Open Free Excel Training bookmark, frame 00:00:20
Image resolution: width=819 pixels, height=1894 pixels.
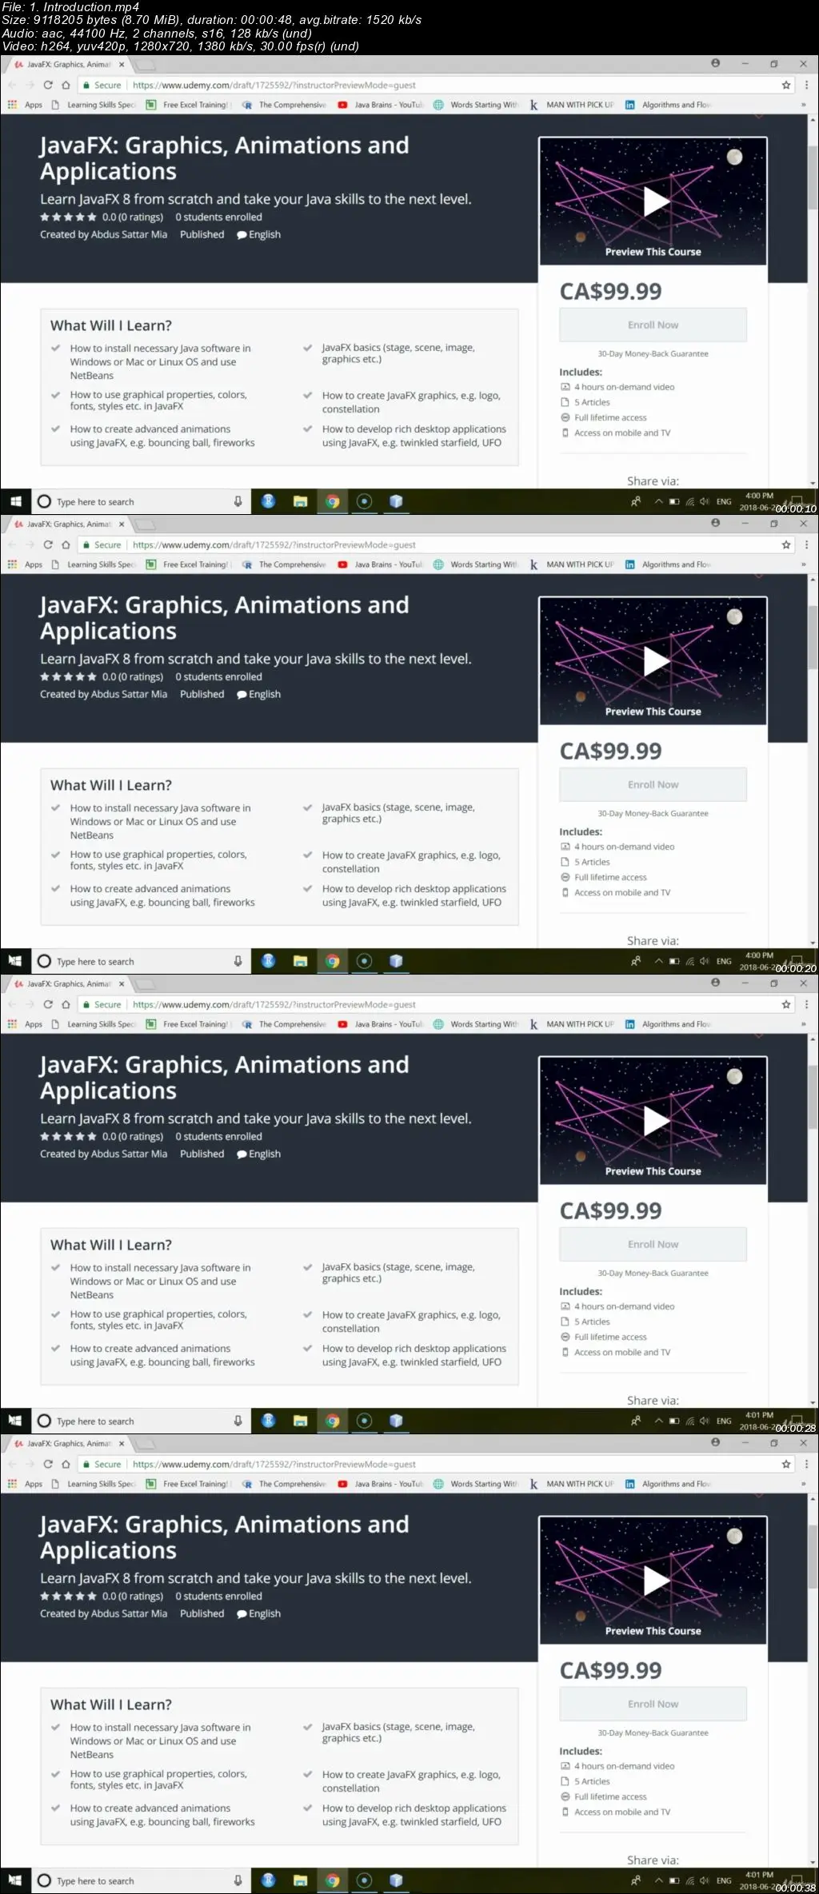[189, 564]
